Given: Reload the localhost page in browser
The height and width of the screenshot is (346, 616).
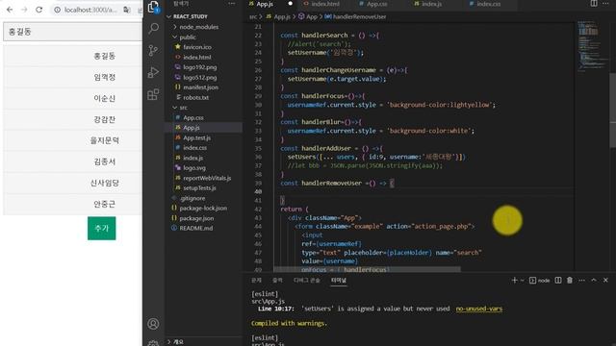Looking at the screenshot, I should click(x=38, y=10).
